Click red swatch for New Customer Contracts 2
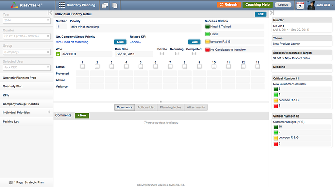Viewport: 335px width, 187px height. click(x=276, y=106)
